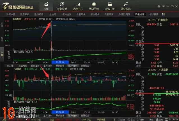
Task: Click the 散户统计: -23574.7万 label
Action: 26,102
